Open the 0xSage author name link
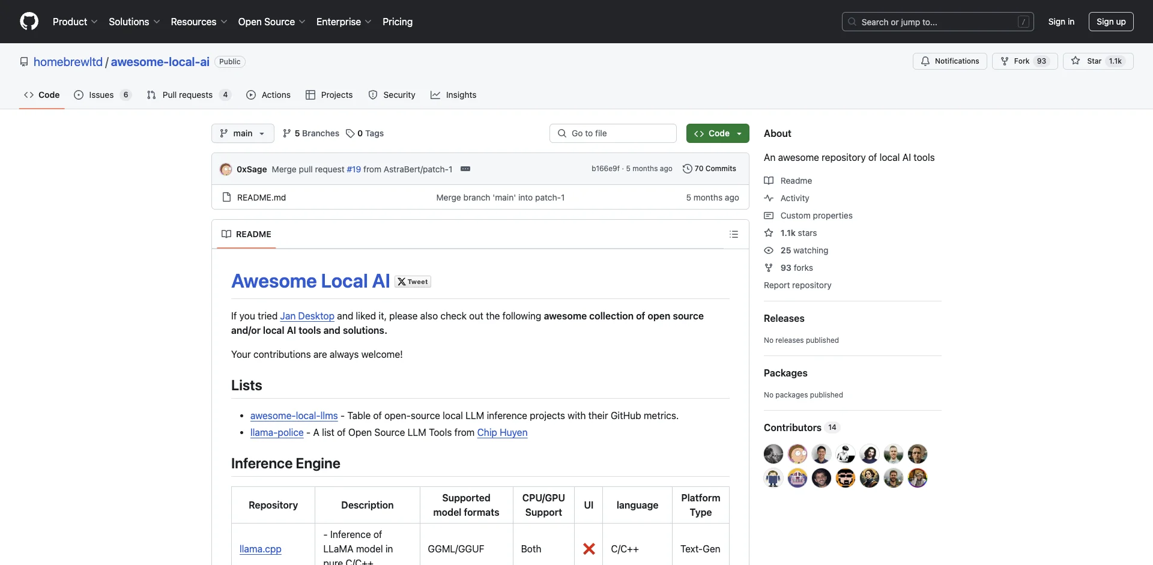This screenshot has width=1153, height=565. (252, 169)
